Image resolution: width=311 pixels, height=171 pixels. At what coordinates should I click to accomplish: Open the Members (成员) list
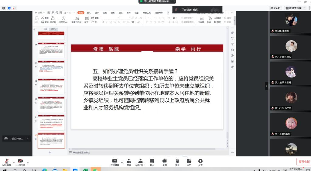140,162
